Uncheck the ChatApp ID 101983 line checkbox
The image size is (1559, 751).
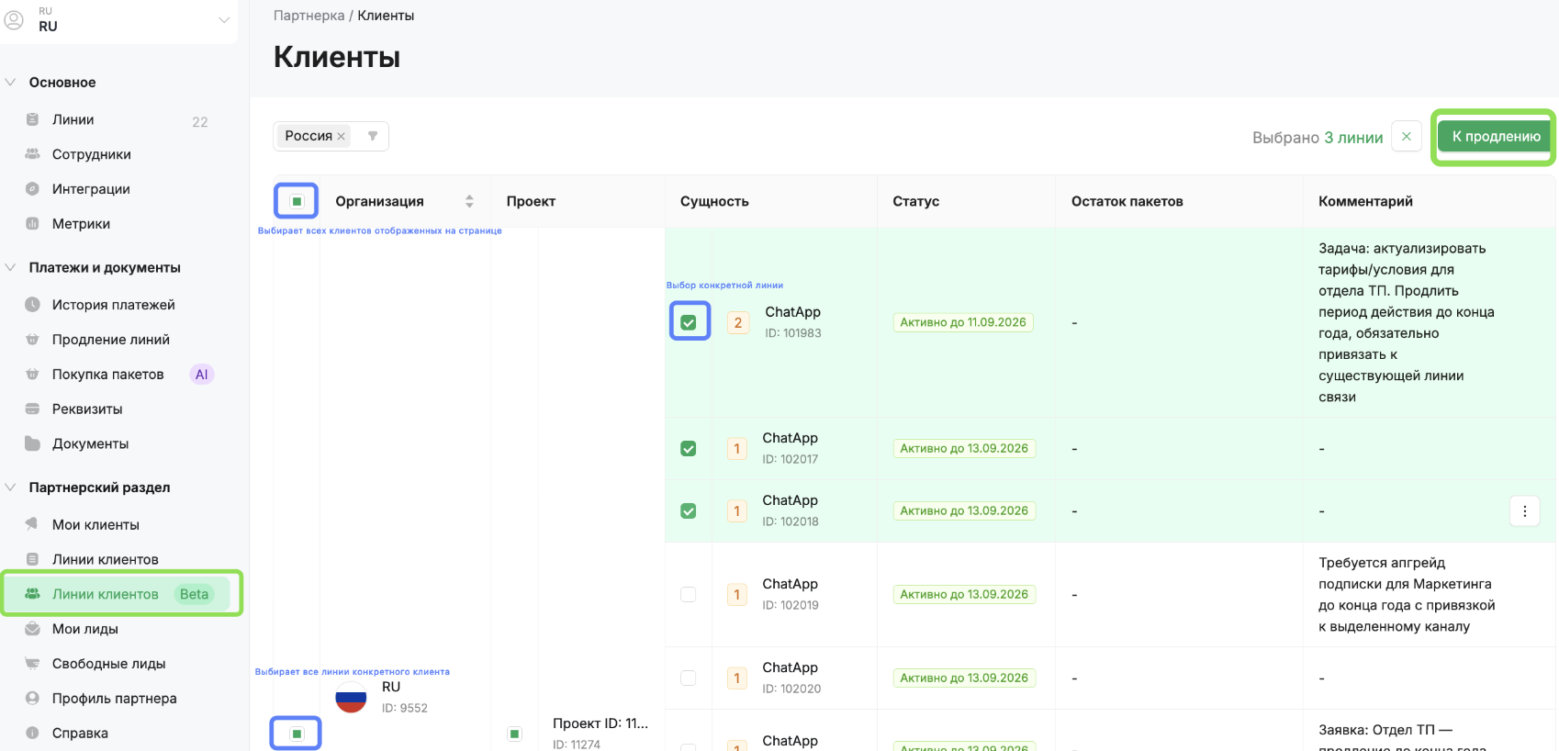tap(689, 322)
